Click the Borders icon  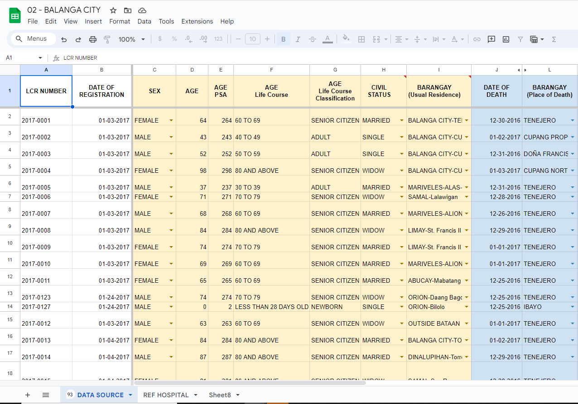pyautogui.click(x=361, y=39)
